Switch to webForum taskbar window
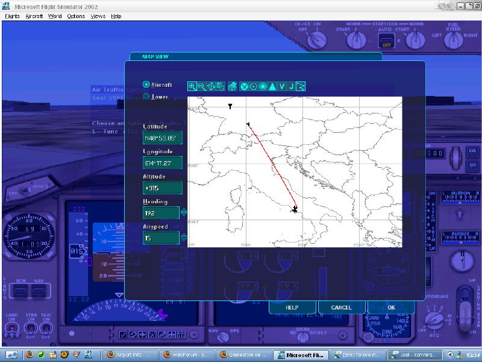Image resolution: width=482 pixels, height=362 pixels. click(x=186, y=355)
